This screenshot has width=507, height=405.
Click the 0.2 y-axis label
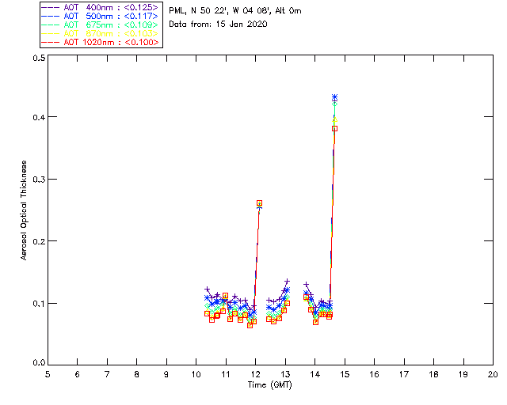[39, 241]
